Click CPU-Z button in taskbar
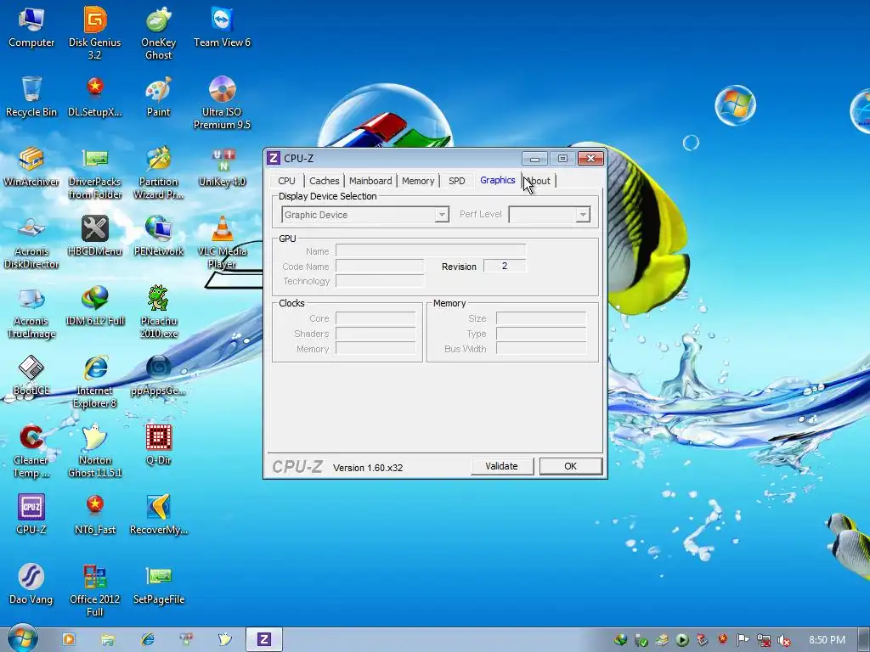870x652 pixels. (x=264, y=639)
